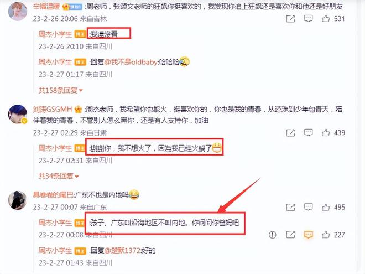This screenshot has height=274, width=365.
Task: Click report exclamation icon beside 227 likes
Action: pos(272,235)
